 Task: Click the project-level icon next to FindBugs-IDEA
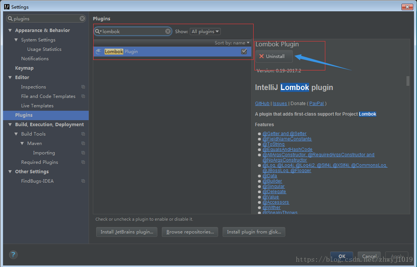coord(83,181)
